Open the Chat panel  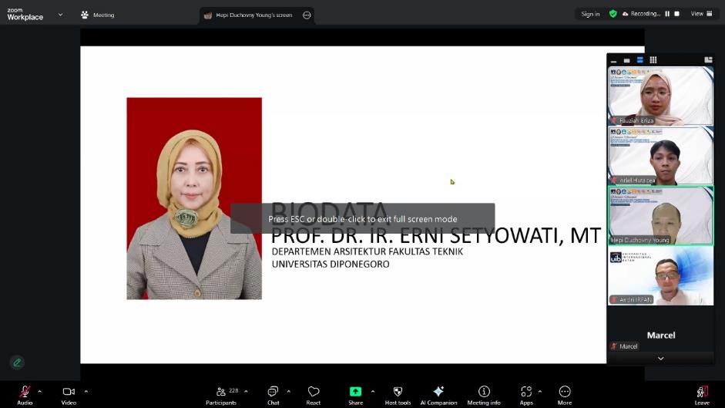(273, 393)
